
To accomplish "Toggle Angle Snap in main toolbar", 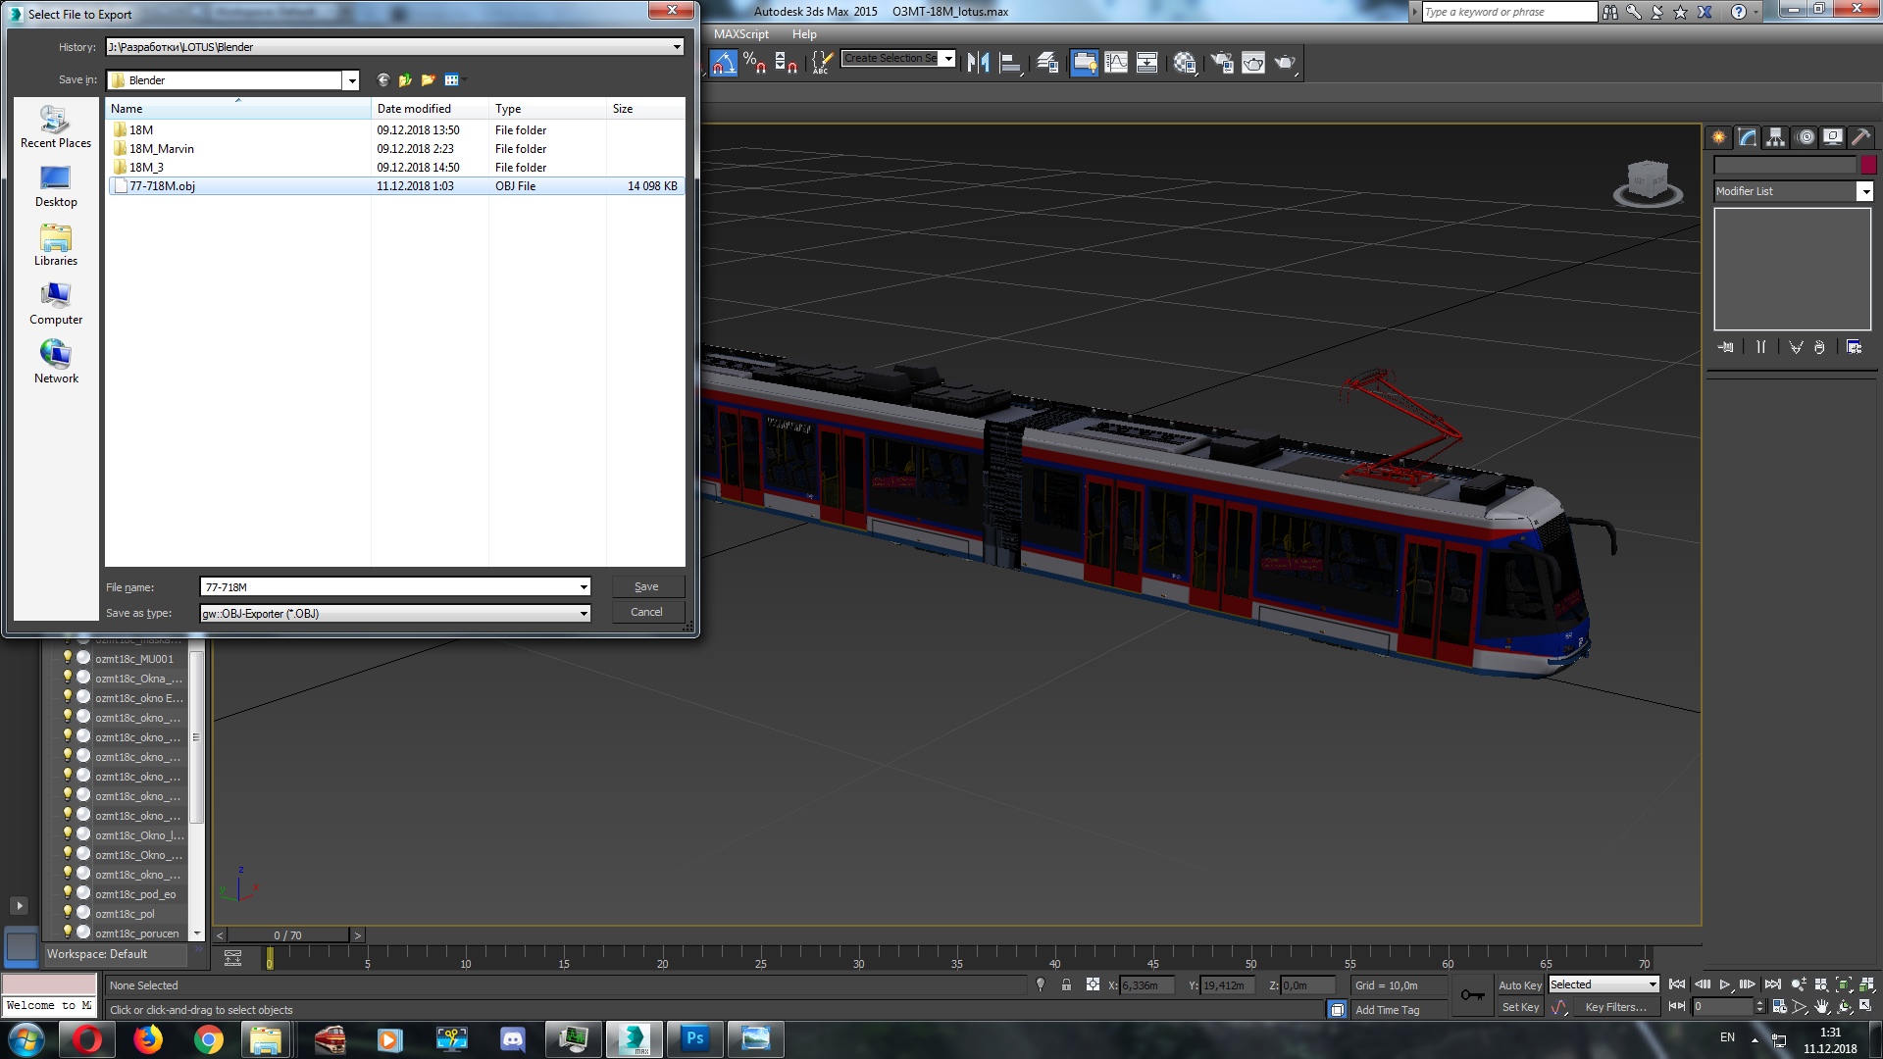I will pyautogui.click(x=724, y=63).
